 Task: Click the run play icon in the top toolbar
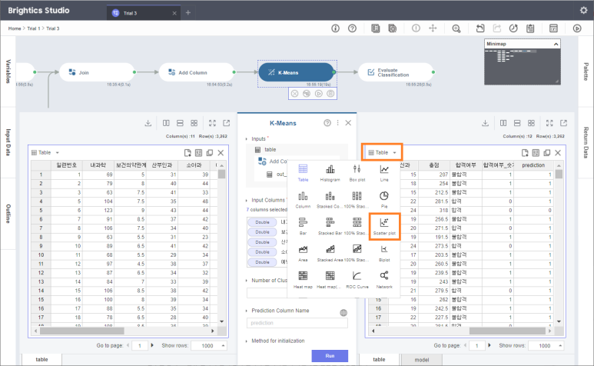tap(577, 28)
